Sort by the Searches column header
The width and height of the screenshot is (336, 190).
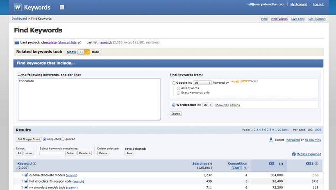200,164
